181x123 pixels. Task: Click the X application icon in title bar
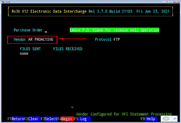(2, 2)
